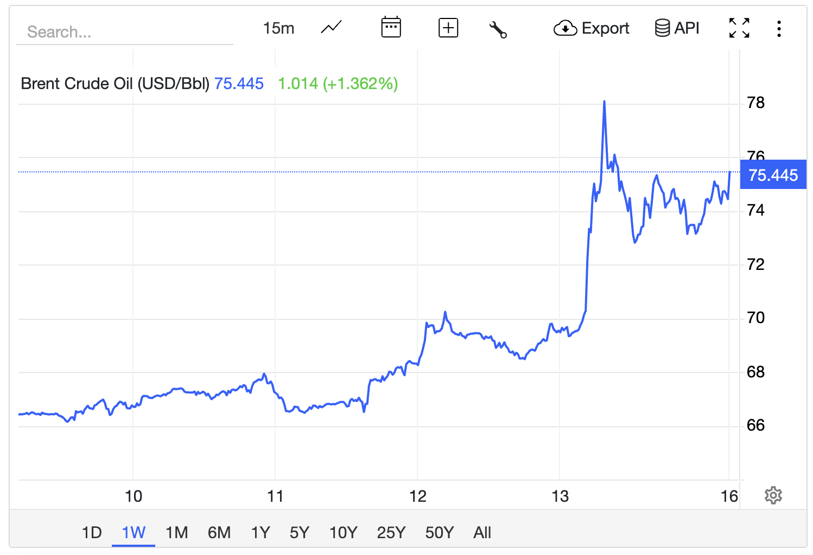The width and height of the screenshot is (813, 555).
Task: Click the y-axis label 66
Action: [x=755, y=425]
